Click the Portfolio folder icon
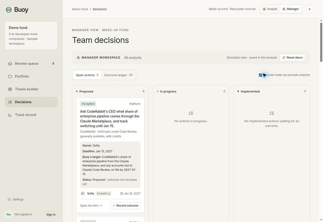Image resolution: width=323 pixels, height=222 pixels. click(x=10, y=76)
